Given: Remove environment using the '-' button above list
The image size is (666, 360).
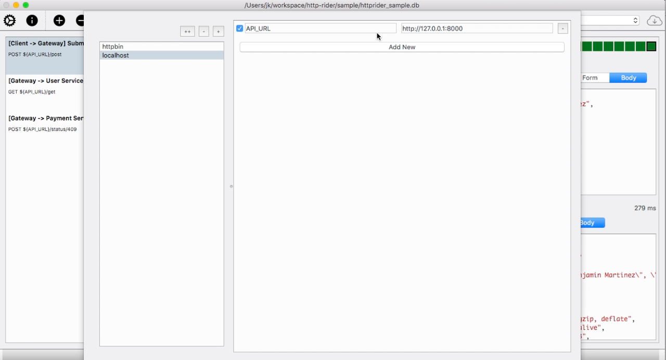Looking at the screenshot, I should (204, 32).
